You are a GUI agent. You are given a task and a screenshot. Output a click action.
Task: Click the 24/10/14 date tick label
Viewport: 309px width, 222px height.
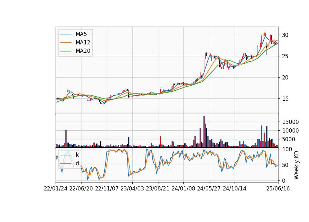[x=235, y=189]
